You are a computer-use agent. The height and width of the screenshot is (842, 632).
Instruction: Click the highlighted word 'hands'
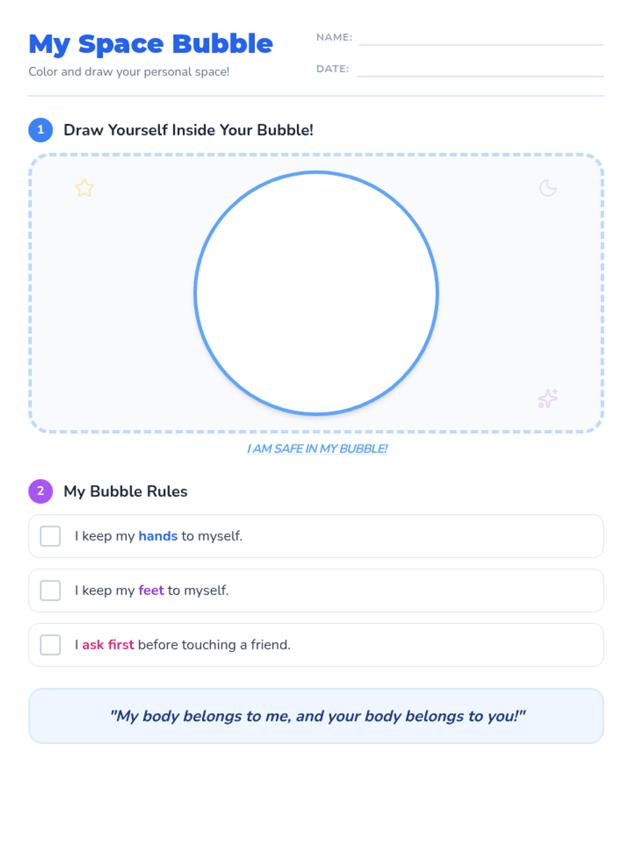tap(158, 536)
